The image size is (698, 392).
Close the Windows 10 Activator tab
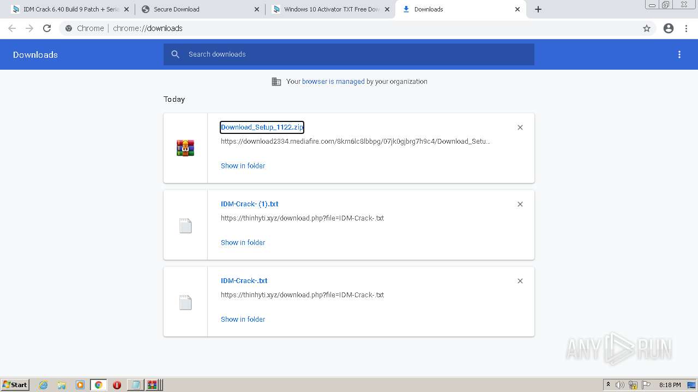tap(387, 9)
